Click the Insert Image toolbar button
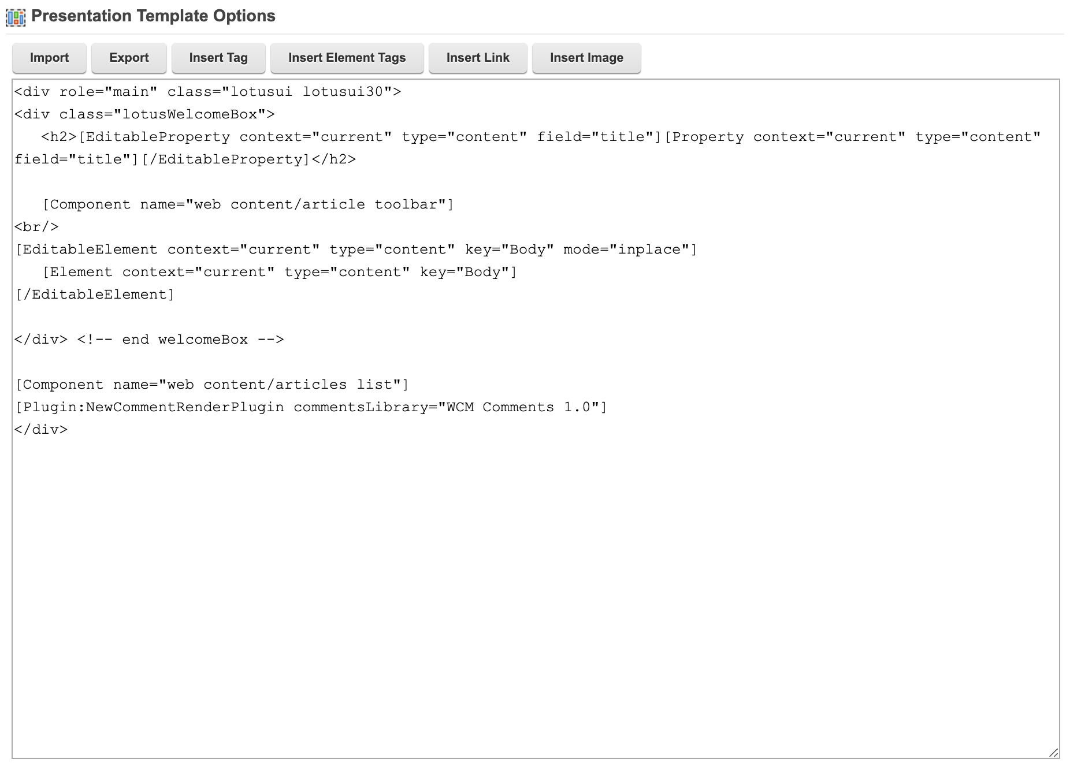The width and height of the screenshot is (1070, 767). [x=586, y=58]
